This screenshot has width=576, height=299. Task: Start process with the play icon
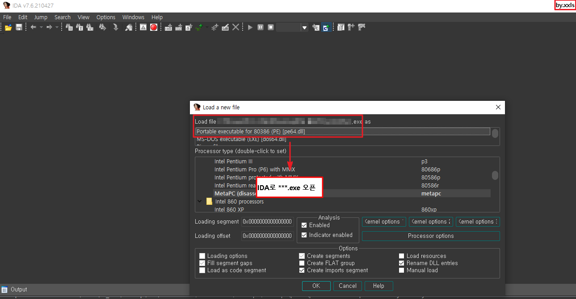[x=250, y=27]
